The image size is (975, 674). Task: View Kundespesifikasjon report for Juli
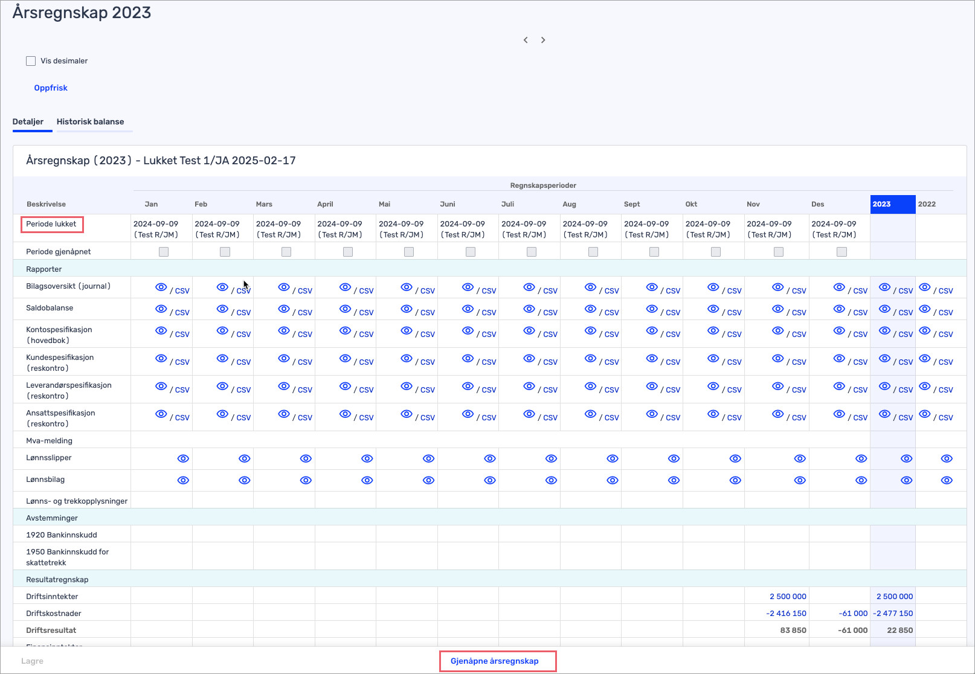pos(529,359)
